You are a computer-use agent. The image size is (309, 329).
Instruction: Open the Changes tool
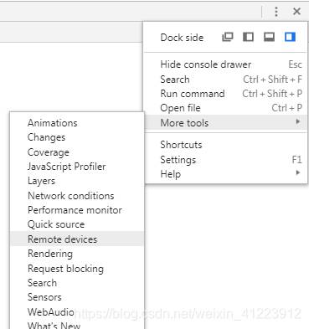(77, 137)
